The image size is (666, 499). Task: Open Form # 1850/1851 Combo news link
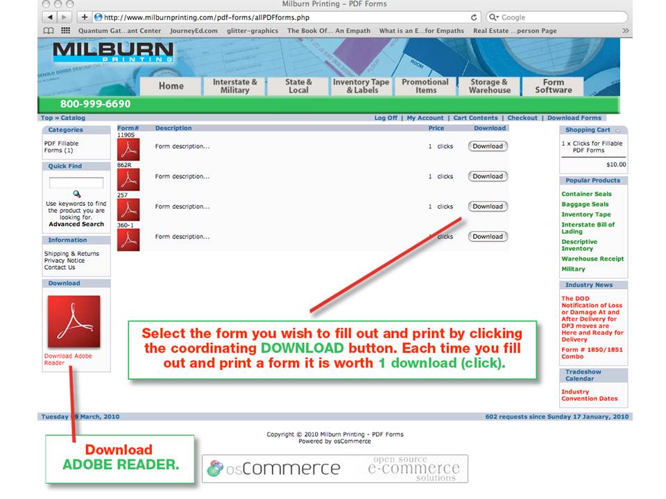click(592, 353)
